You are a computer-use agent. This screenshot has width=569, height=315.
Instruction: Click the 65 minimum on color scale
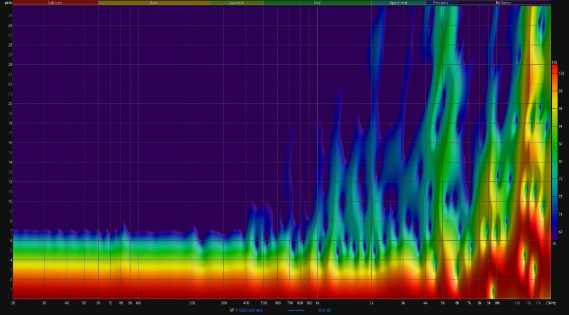[x=555, y=243]
